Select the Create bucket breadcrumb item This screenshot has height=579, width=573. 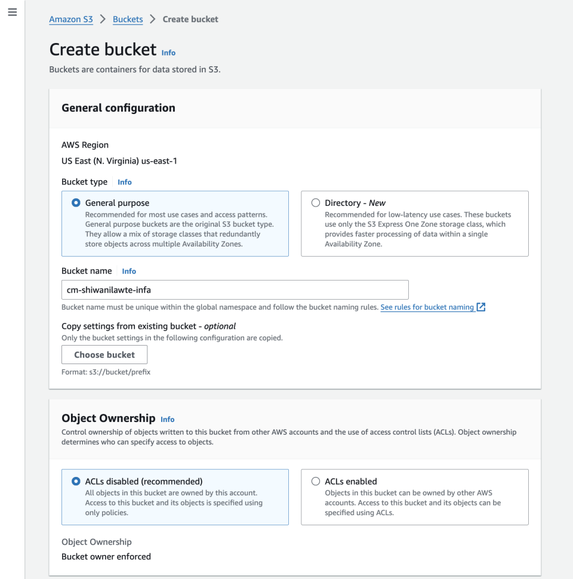[190, 19]
